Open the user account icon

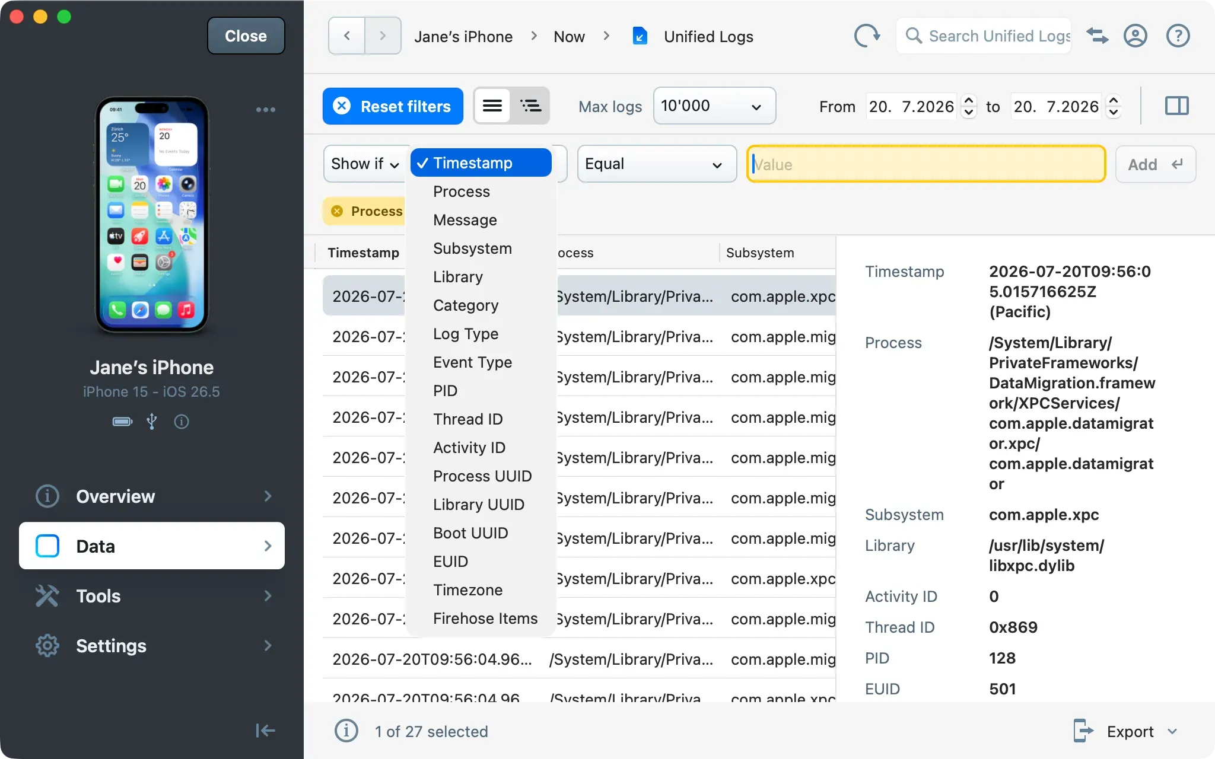pos(1135,36)
